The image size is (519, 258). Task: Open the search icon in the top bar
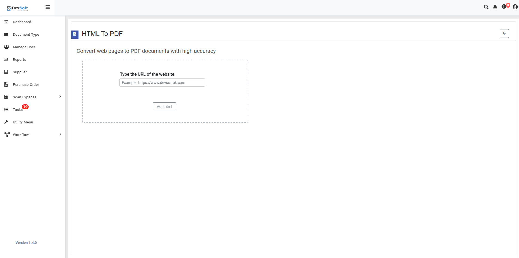click(x=486, y=7)
